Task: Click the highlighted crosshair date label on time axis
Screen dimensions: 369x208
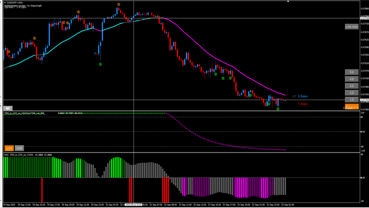Action: coord(133,205)
